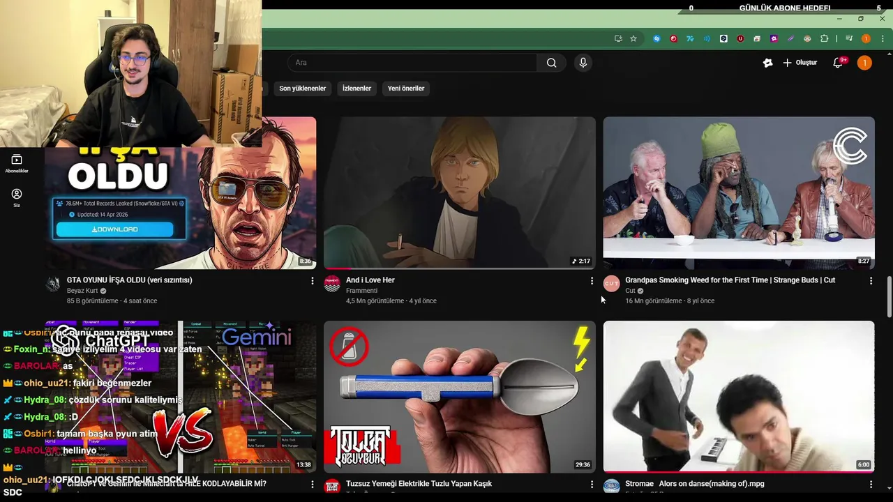Click the white square extension icon

coord(723,38)
